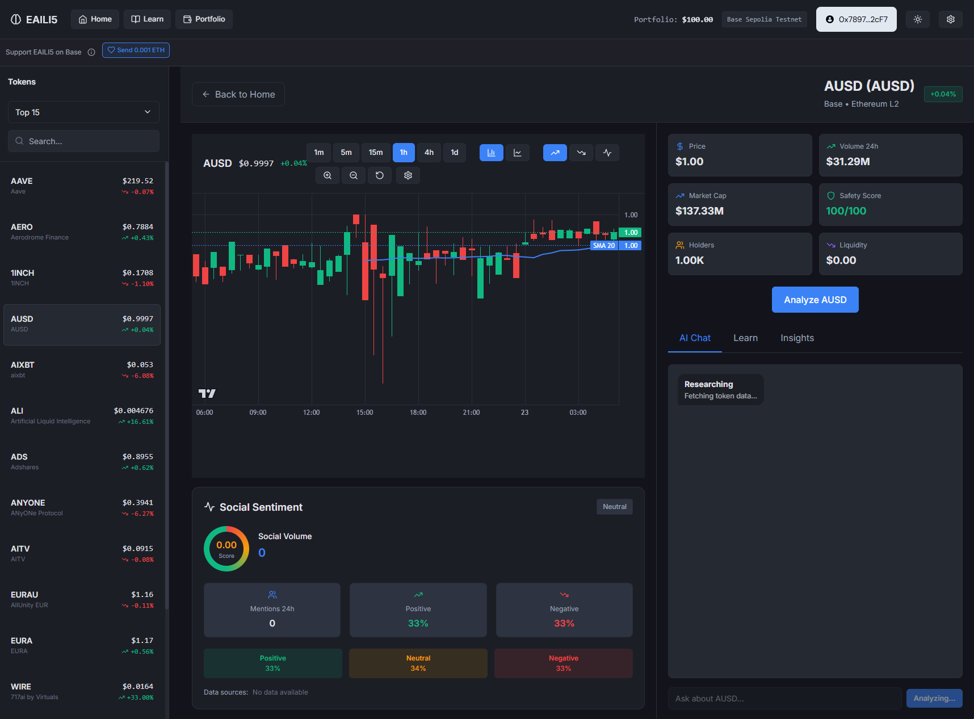The height and width of the screenshot is (719, 974).
Task: Switch the timeframe to 1d
Action: (454, 153)
